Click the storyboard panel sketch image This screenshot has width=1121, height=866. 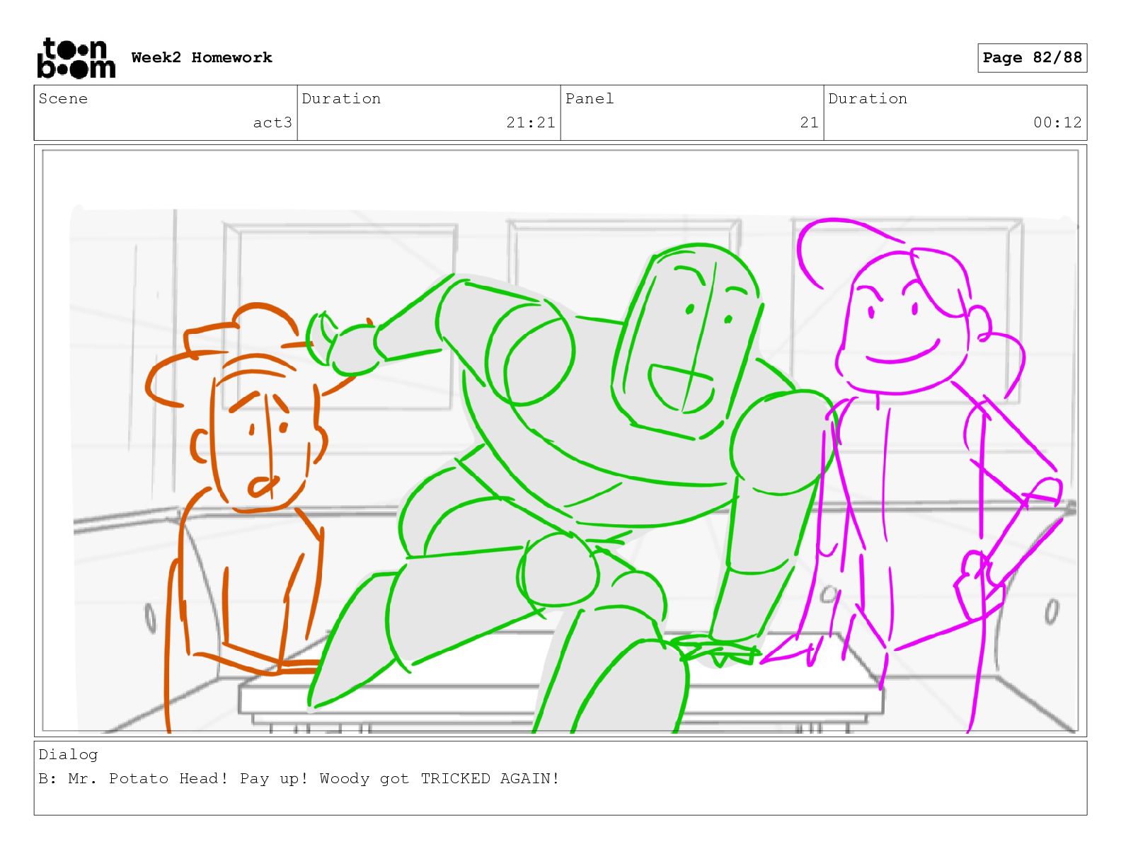(560, 441)
